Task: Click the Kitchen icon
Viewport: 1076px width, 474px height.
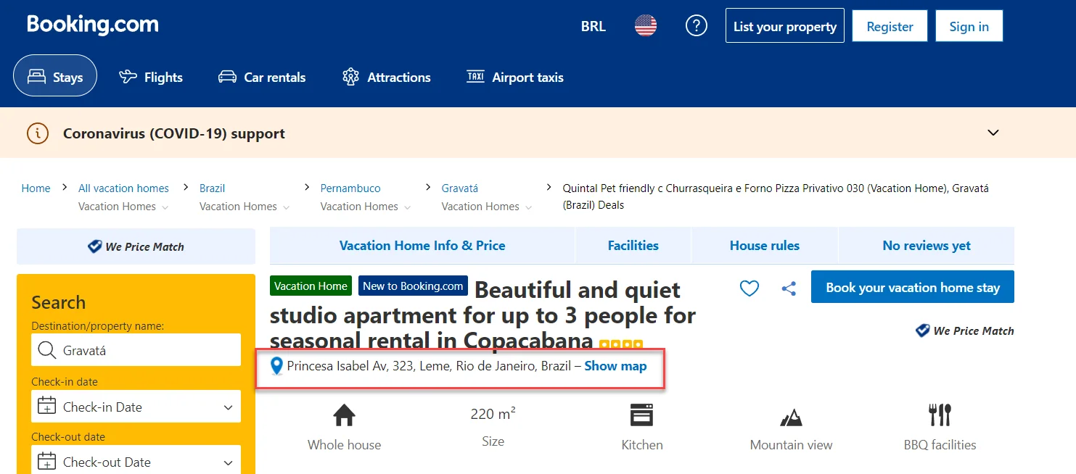Action: pyautogui.click(x=642, y=415)
